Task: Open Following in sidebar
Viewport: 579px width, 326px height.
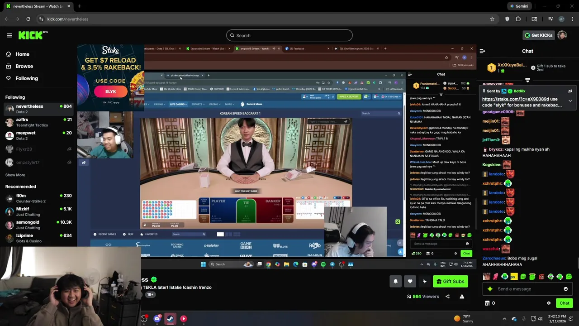Action: 22,78
